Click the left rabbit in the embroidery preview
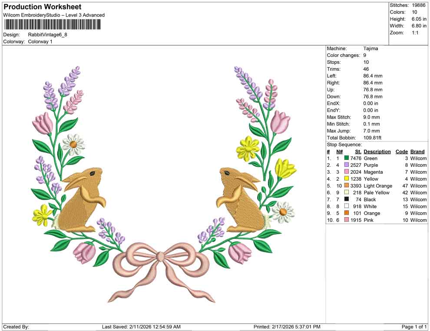The image size is (430, 331). tap(80, 200)
